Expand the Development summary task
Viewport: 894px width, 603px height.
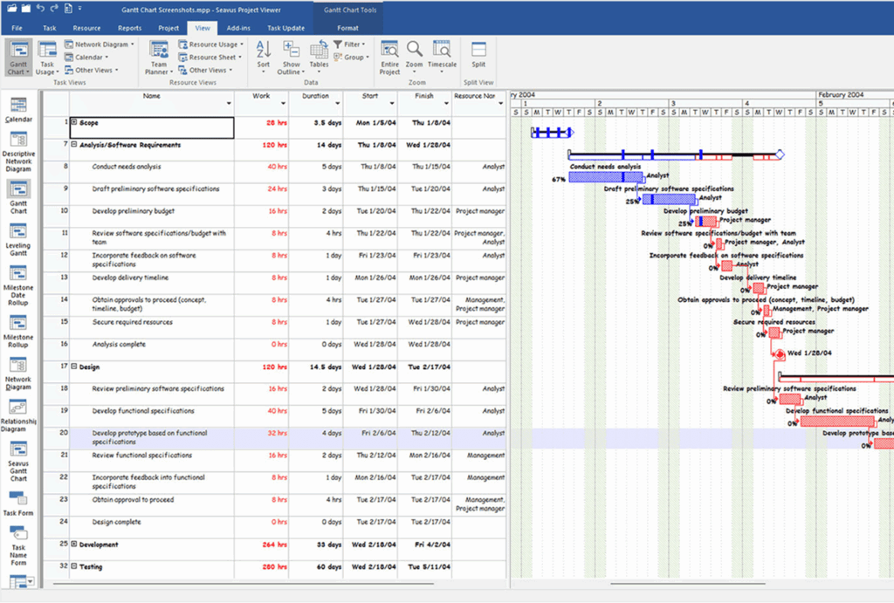[74, 544]
